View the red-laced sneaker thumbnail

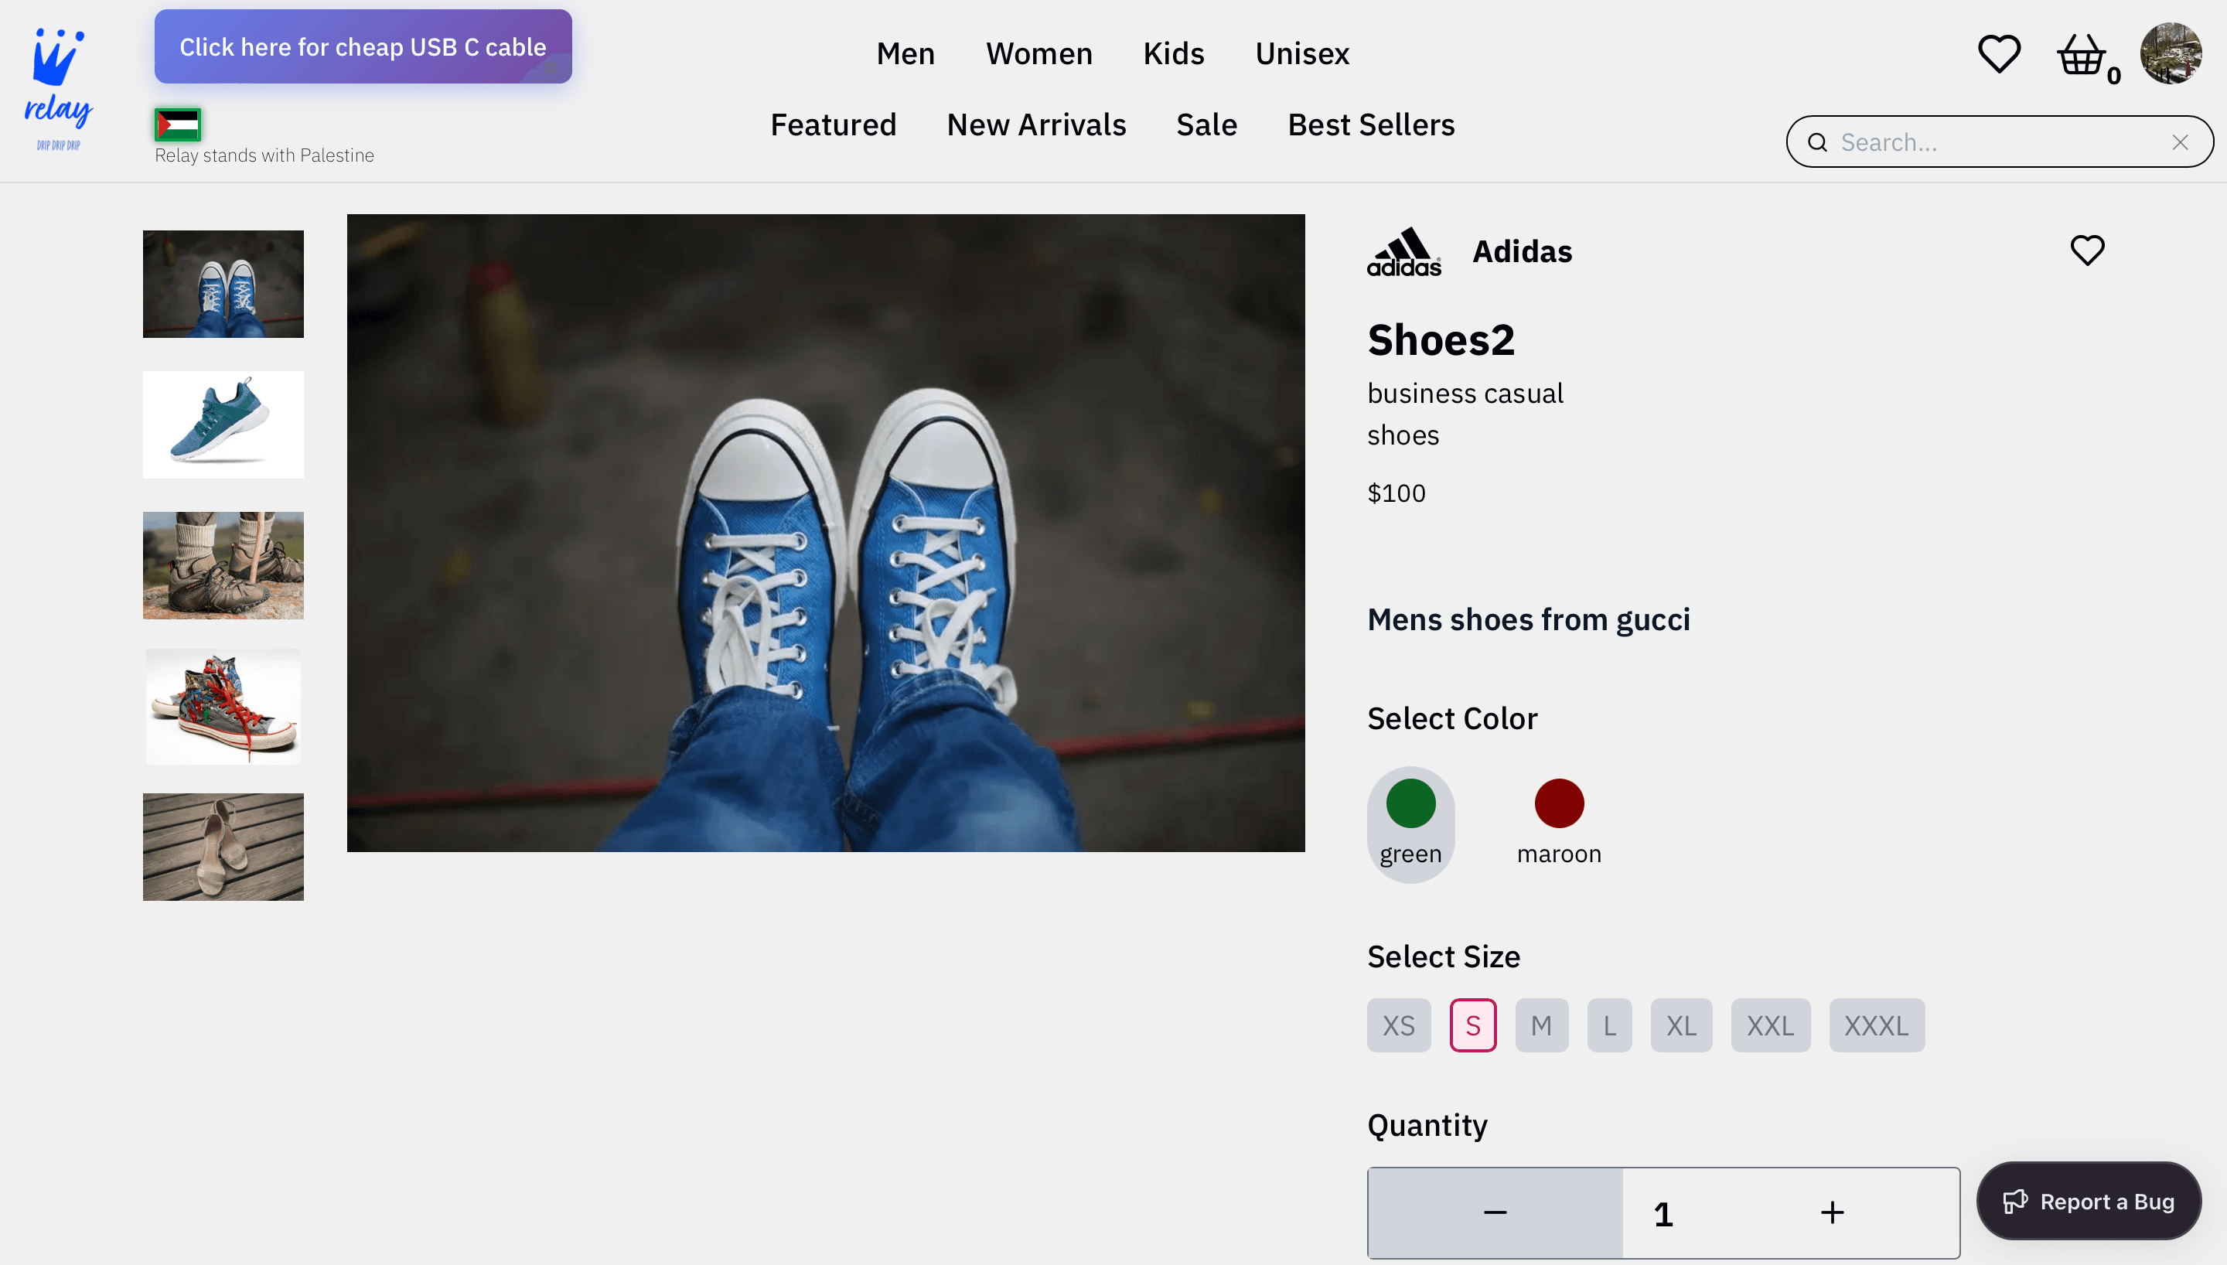[x=223, y=707]
